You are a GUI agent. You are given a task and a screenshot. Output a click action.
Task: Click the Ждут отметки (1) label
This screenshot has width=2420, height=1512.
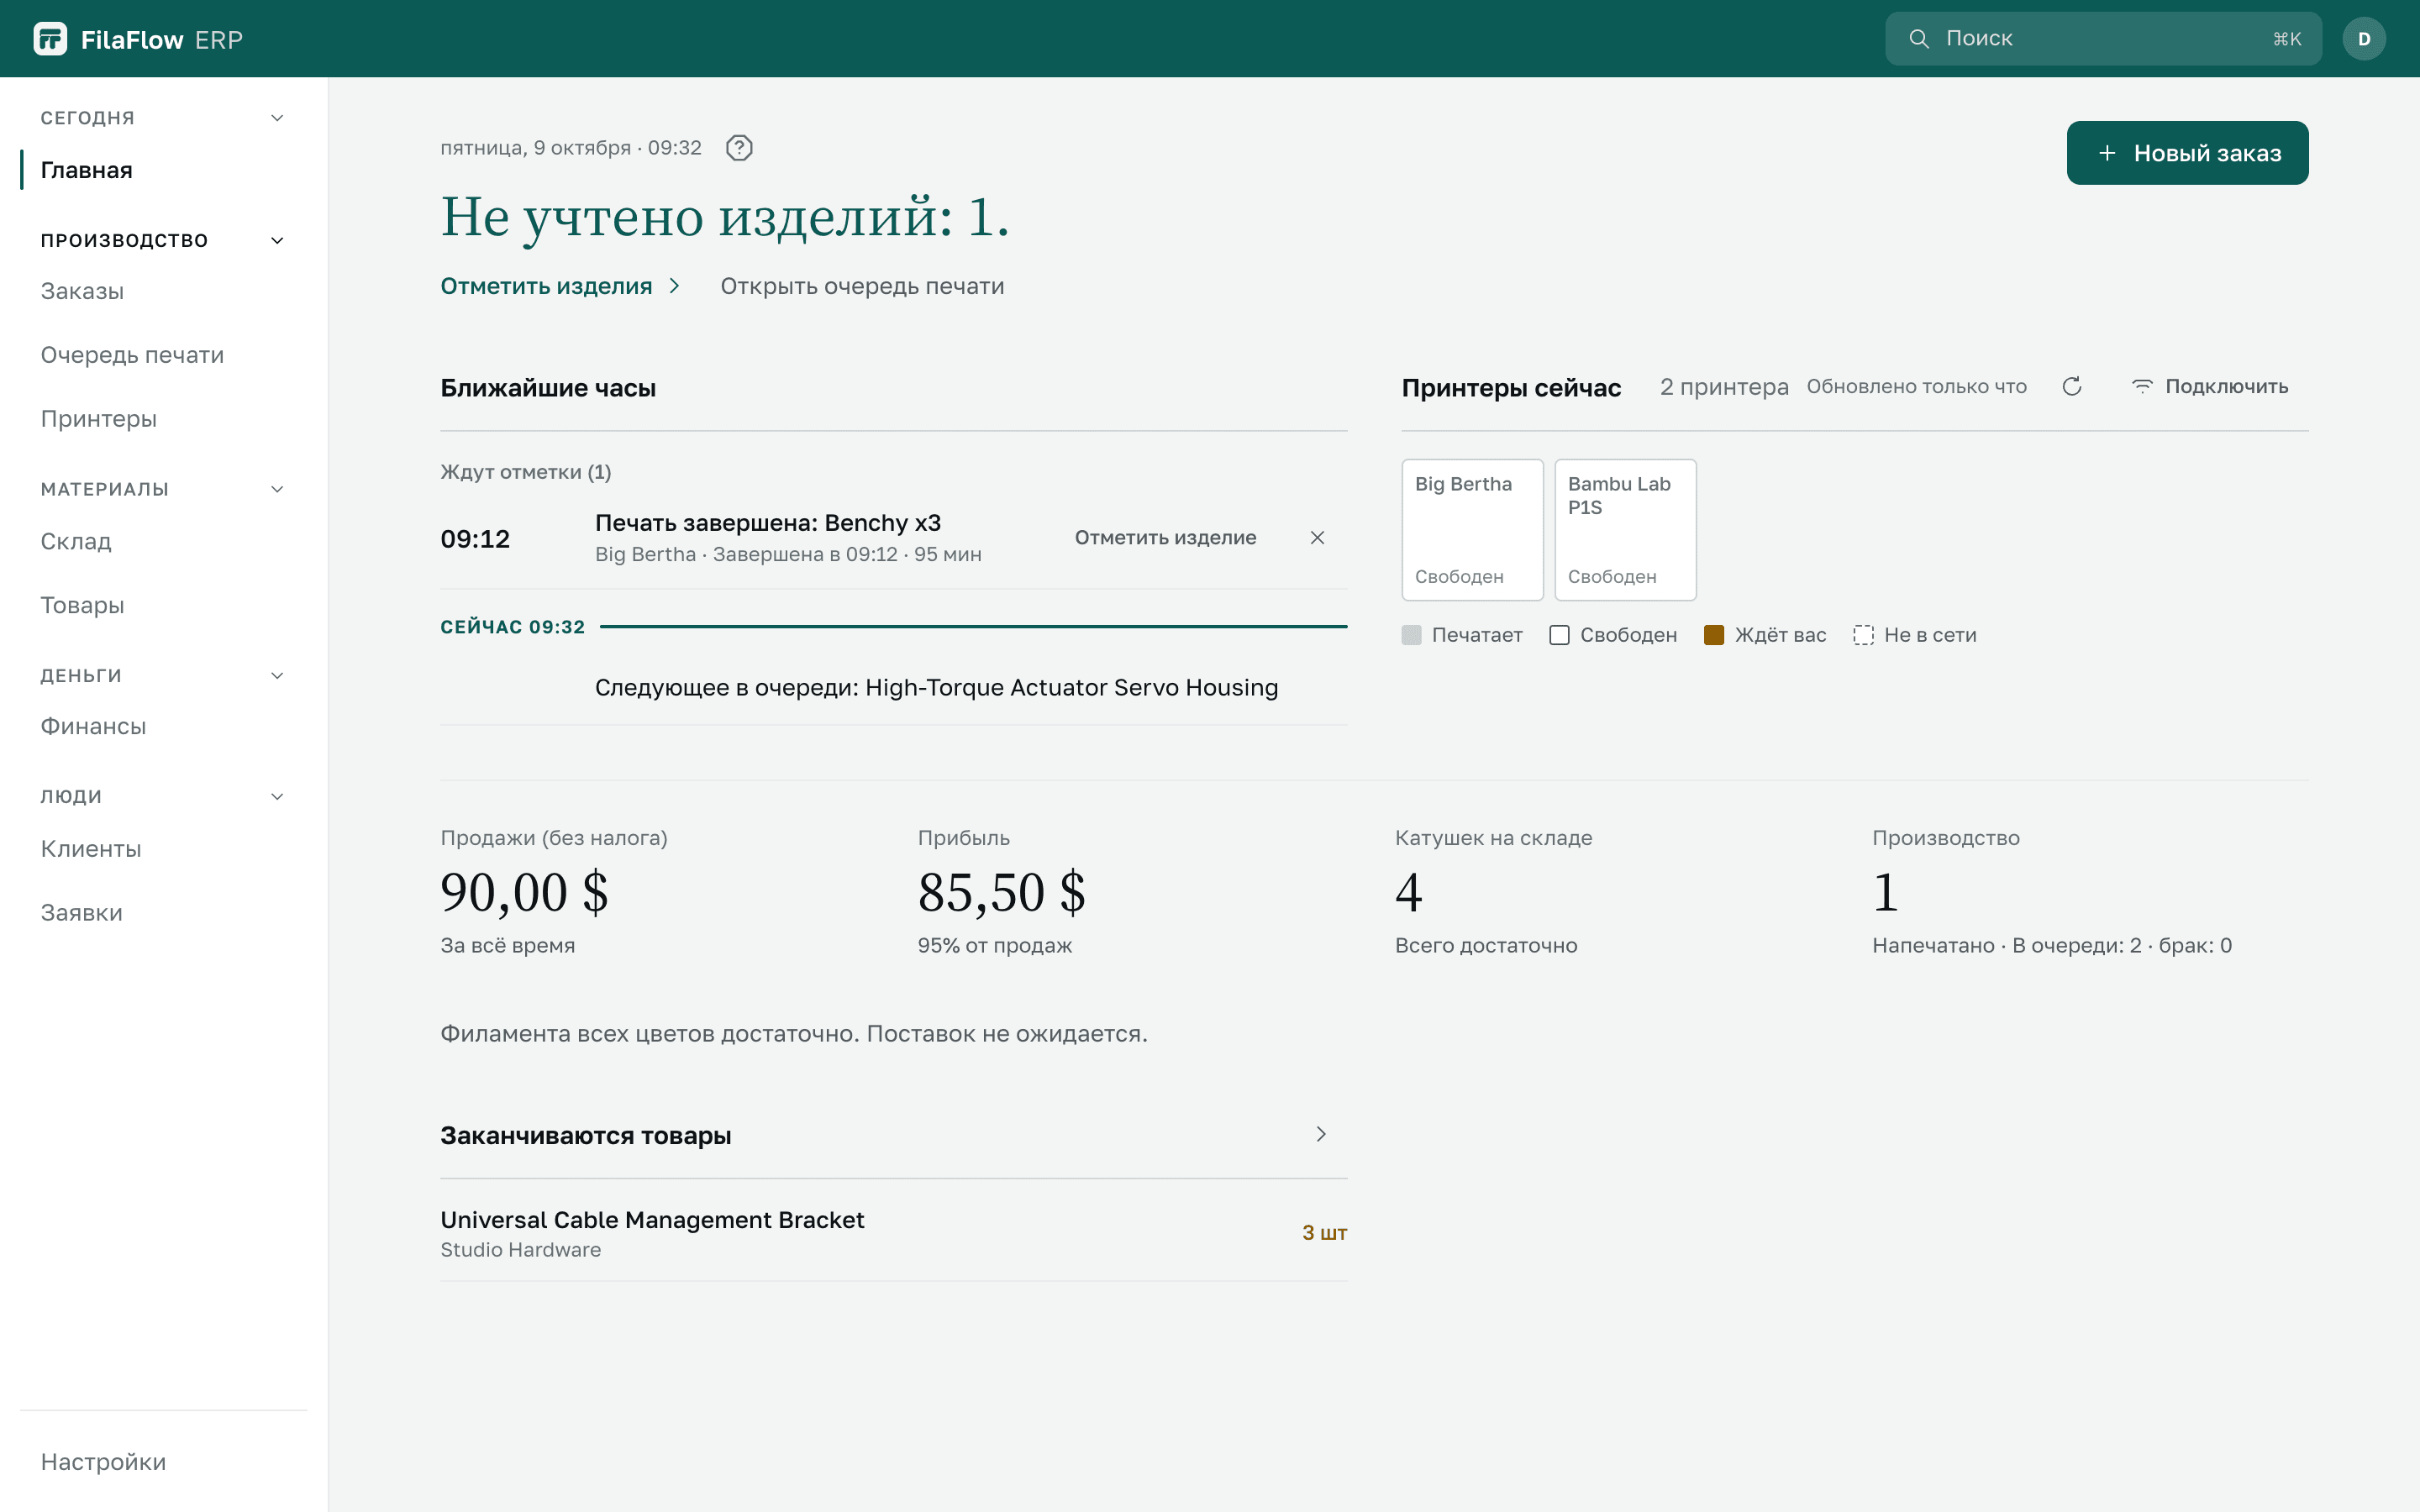(x=526, y=472)
